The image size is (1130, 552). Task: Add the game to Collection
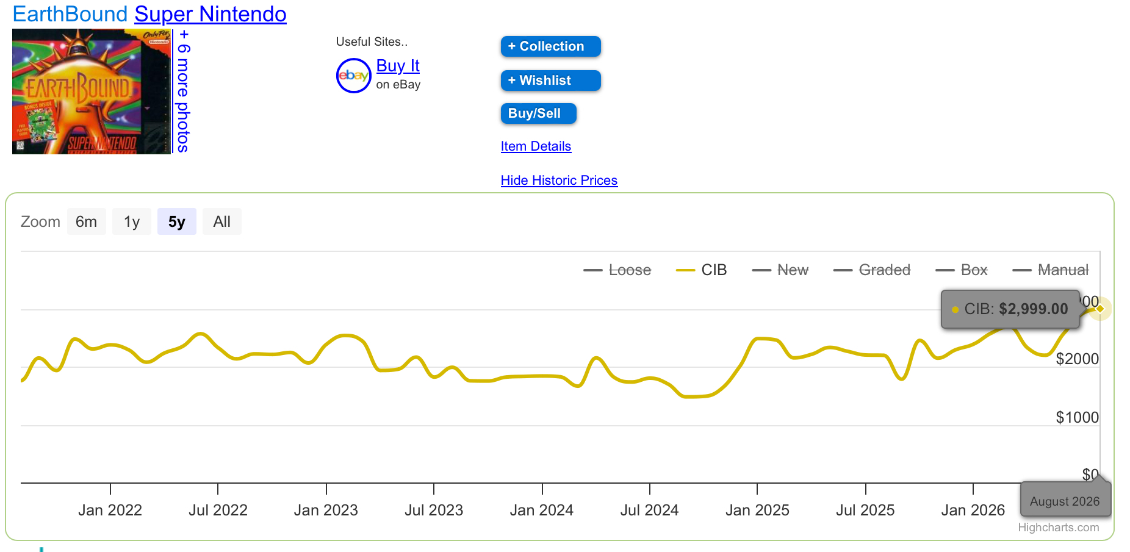(x=551, y=46)
